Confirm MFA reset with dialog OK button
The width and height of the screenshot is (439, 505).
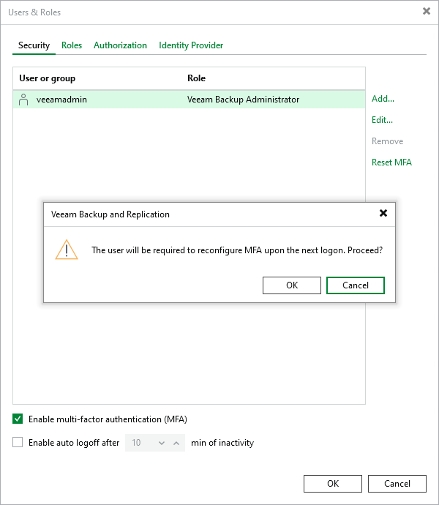(292, 285)
